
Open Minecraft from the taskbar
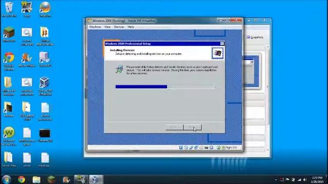click(51, 179)
